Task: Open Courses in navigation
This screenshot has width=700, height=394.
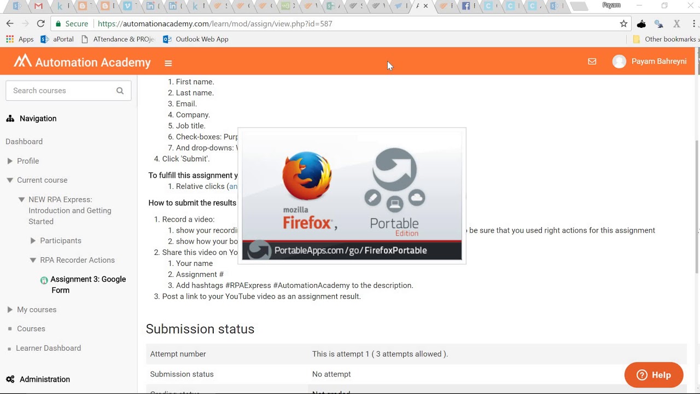Action: pyautogui.click(x=31, y=328)
